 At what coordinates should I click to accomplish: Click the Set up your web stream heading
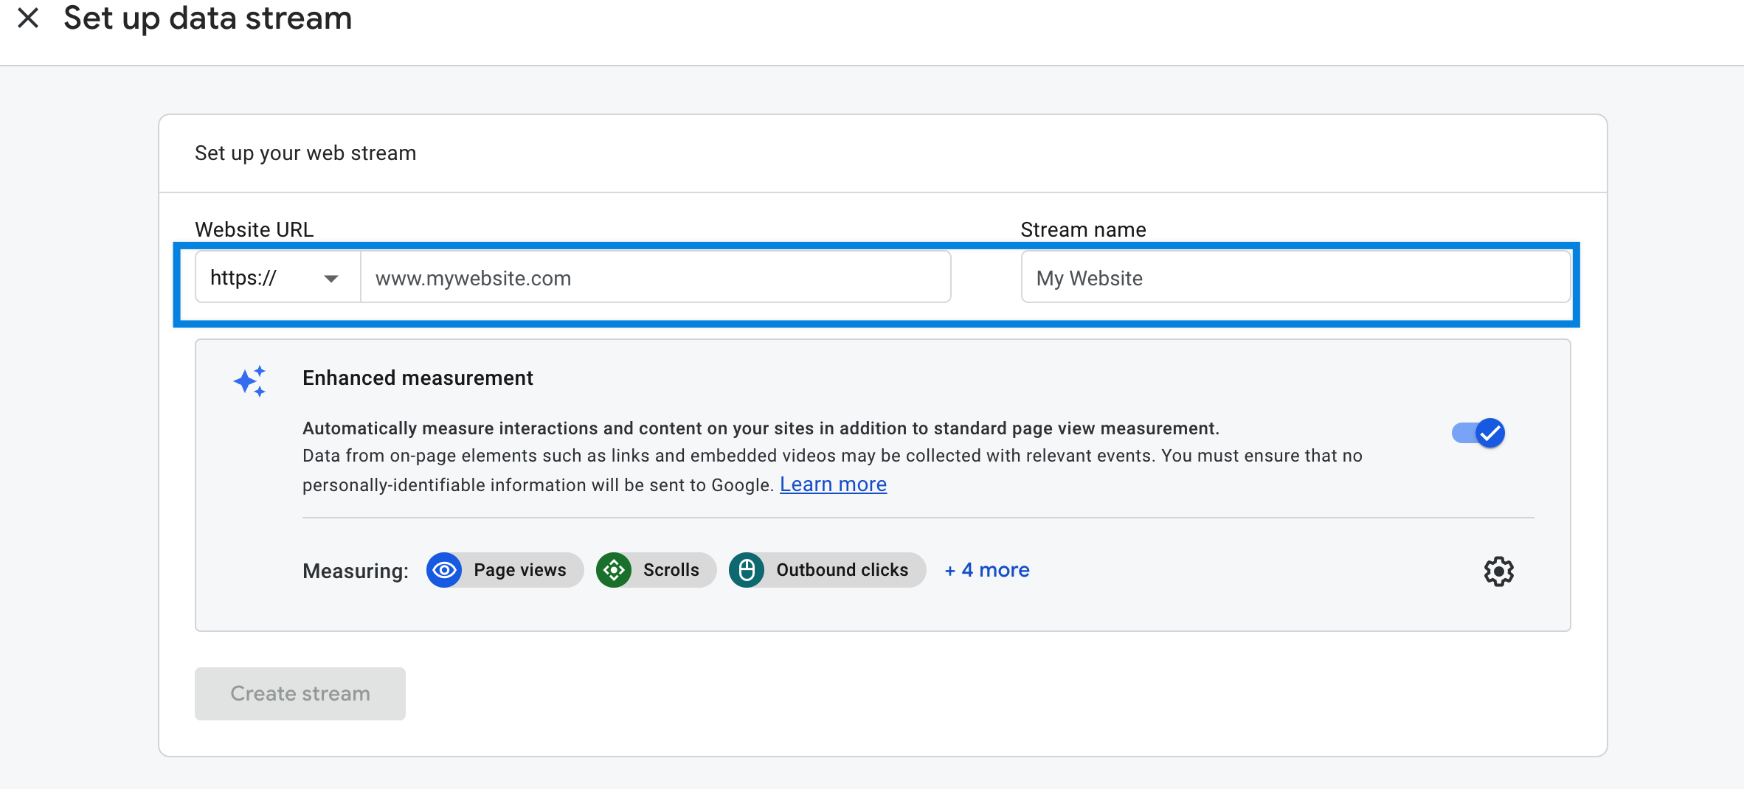pyautogui.click(x=305, y=153)
